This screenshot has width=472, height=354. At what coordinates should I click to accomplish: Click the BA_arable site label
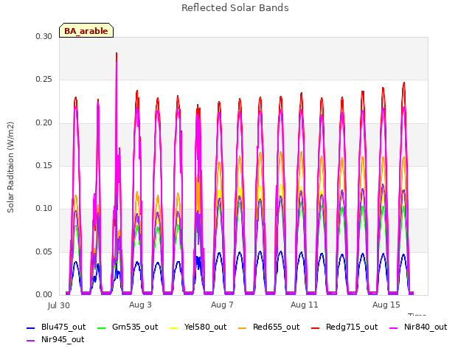pos(86,31)
